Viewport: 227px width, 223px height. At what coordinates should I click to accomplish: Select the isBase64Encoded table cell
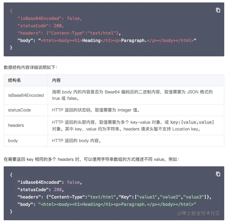26,95
